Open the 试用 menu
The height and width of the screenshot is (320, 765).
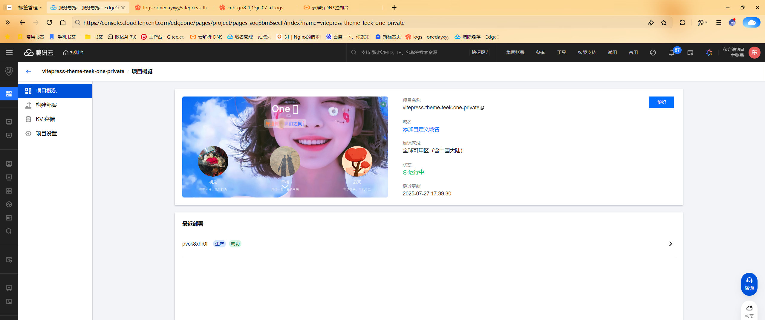pyautogui.click(x=612, y=53)
